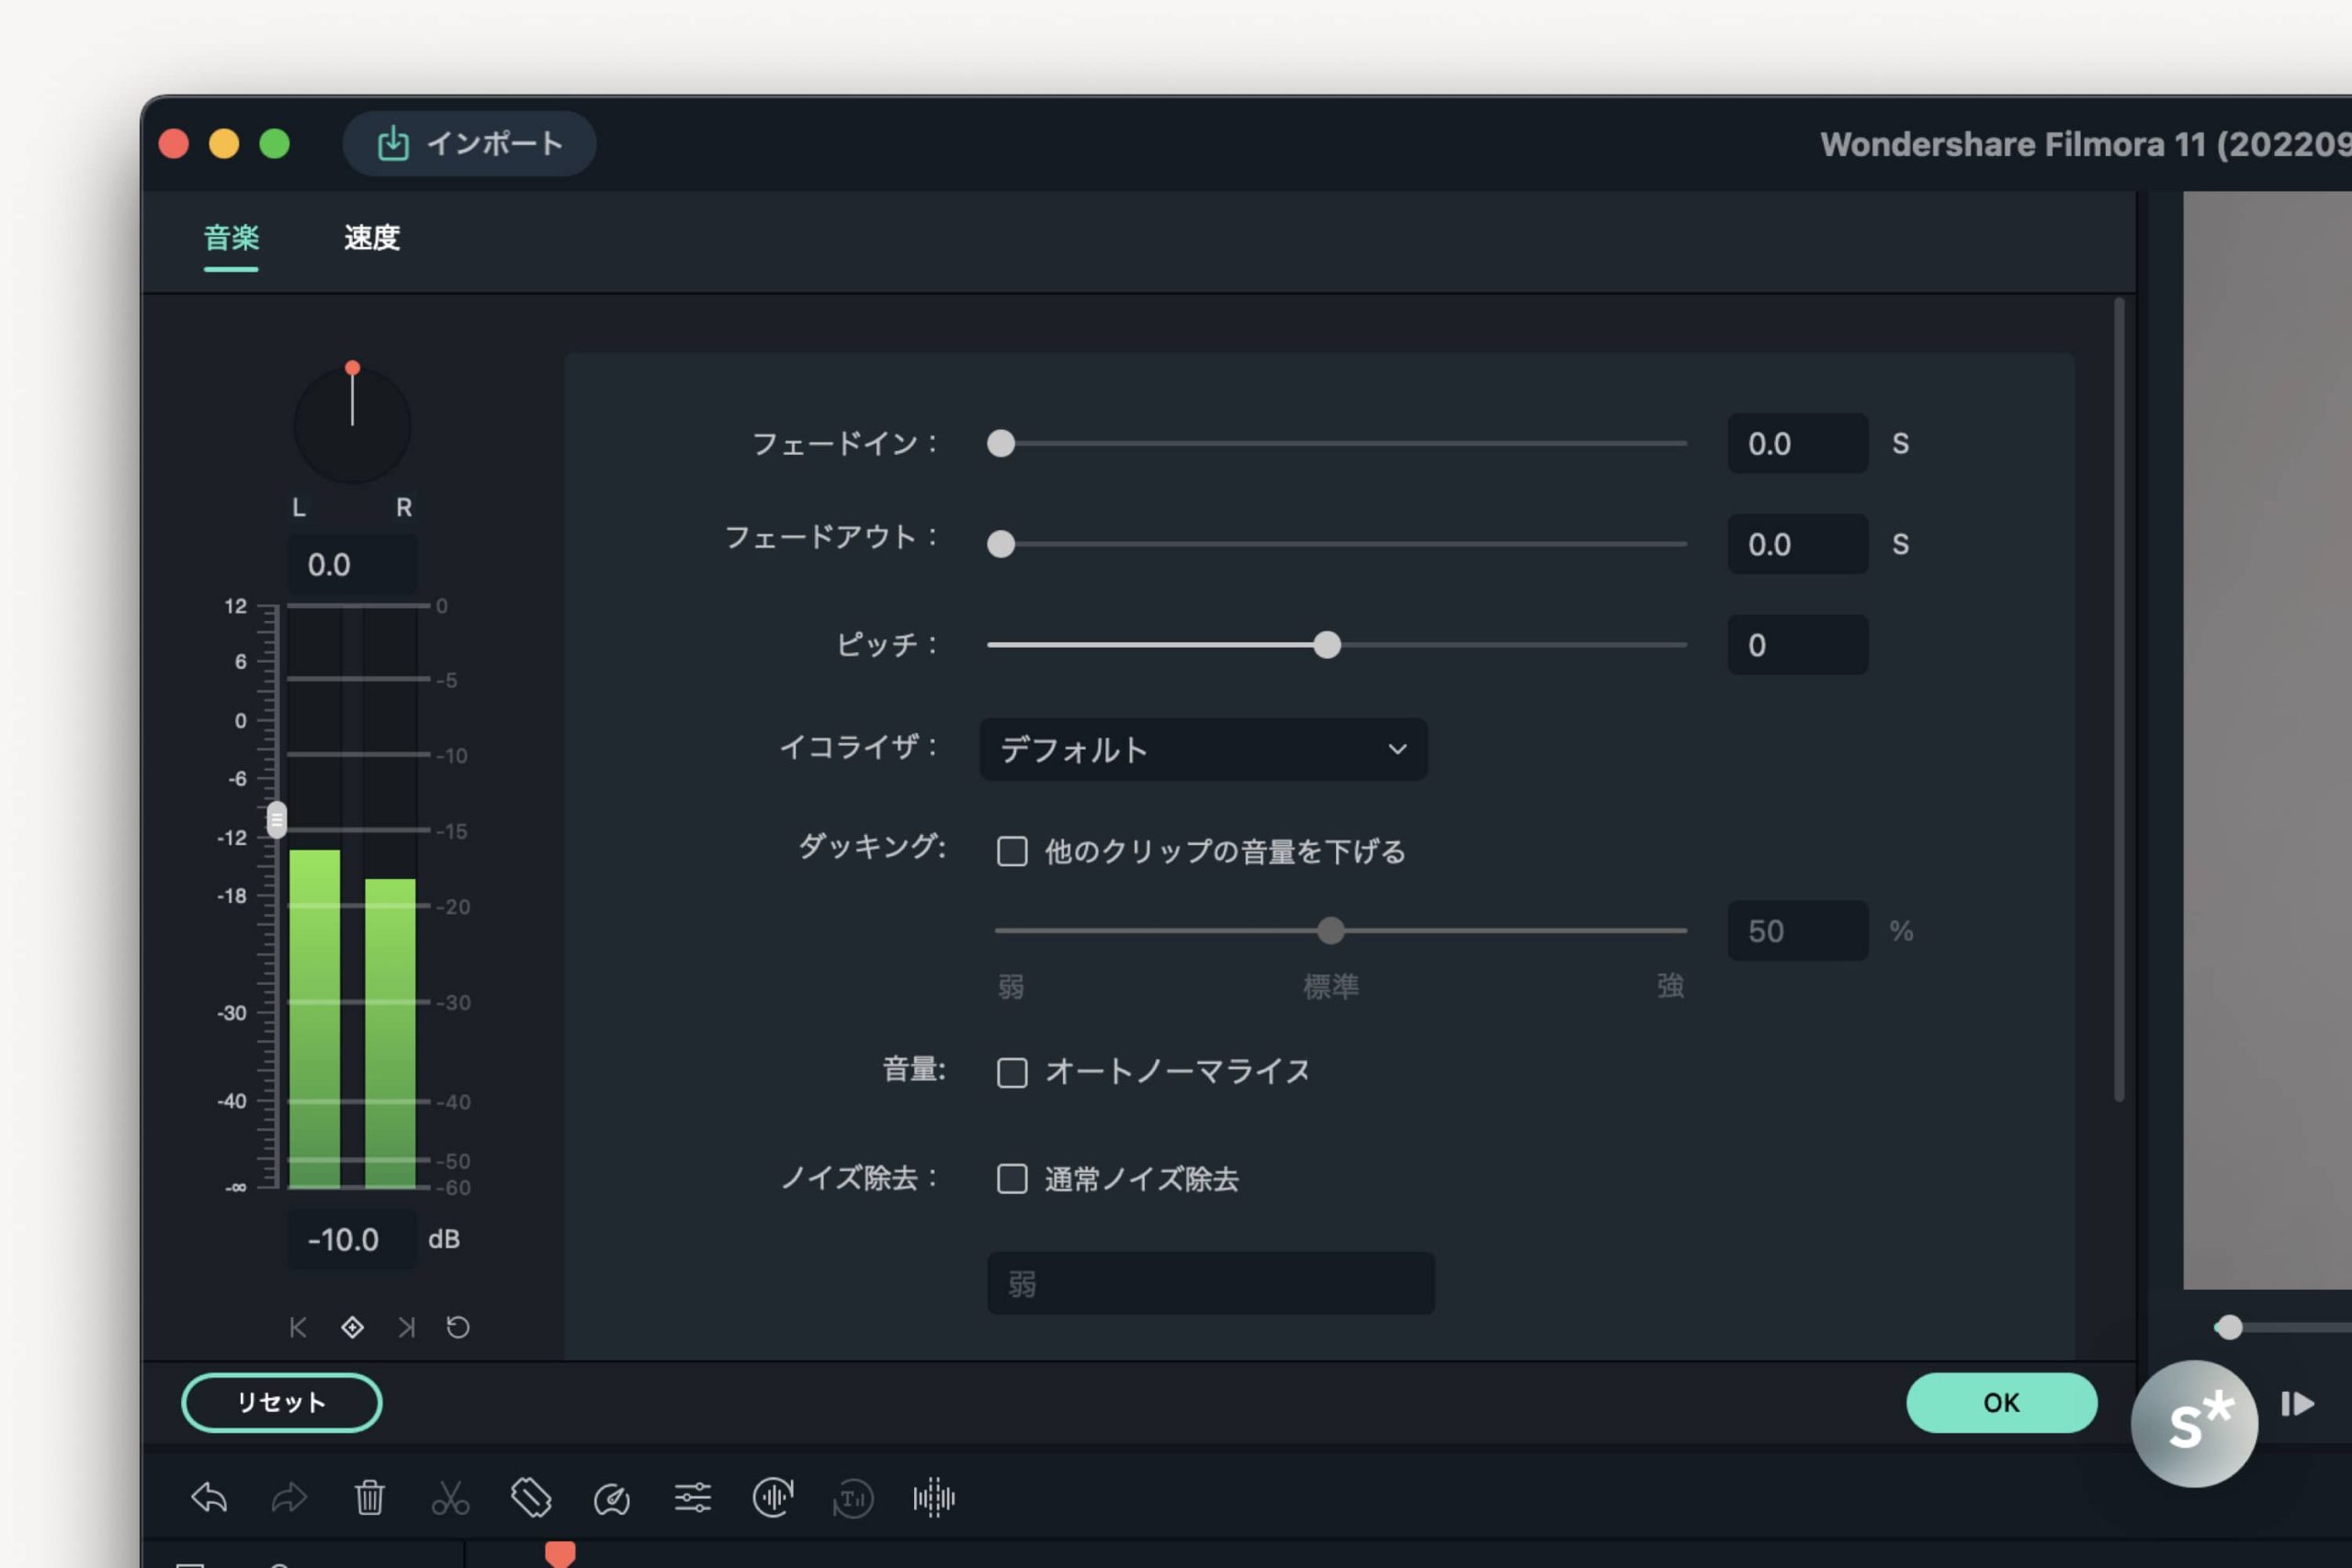Switch to the 速度 tab
Viewport: 2352px width, 1568px height.
coord(372,238)
